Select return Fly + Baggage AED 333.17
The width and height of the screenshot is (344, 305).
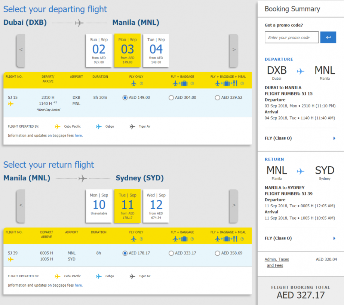coord(171,253)
